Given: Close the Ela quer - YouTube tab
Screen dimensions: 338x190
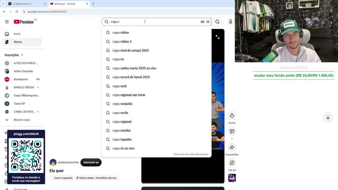Looking at the screenshot, I should (87, 4).
